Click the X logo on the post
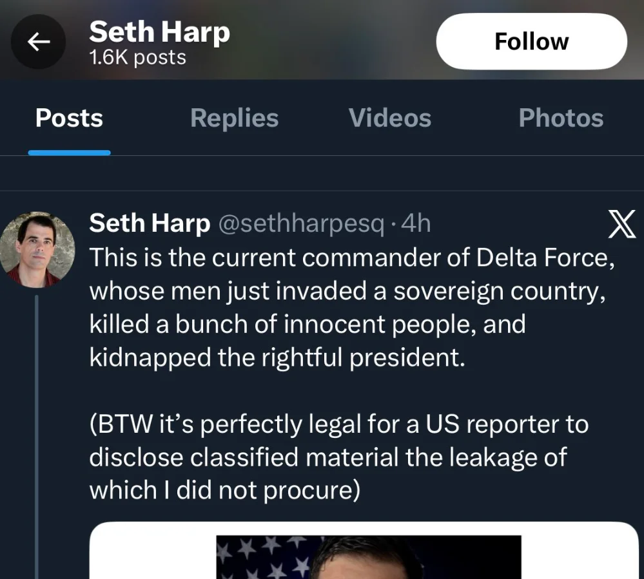Image resolution: width=644 pixels, height=579 pixels. (x=621, y=226)
